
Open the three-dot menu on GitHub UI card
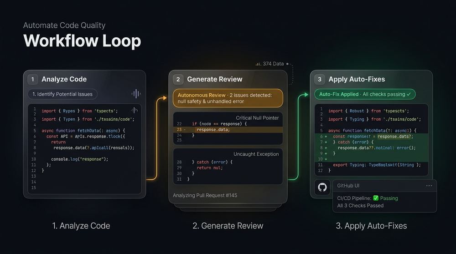[429, 186]
